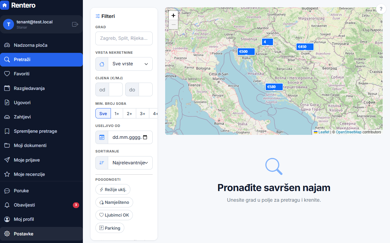Click the Zahtjevi inbox icon
This screenshot has width=390, height=243.
7,117
